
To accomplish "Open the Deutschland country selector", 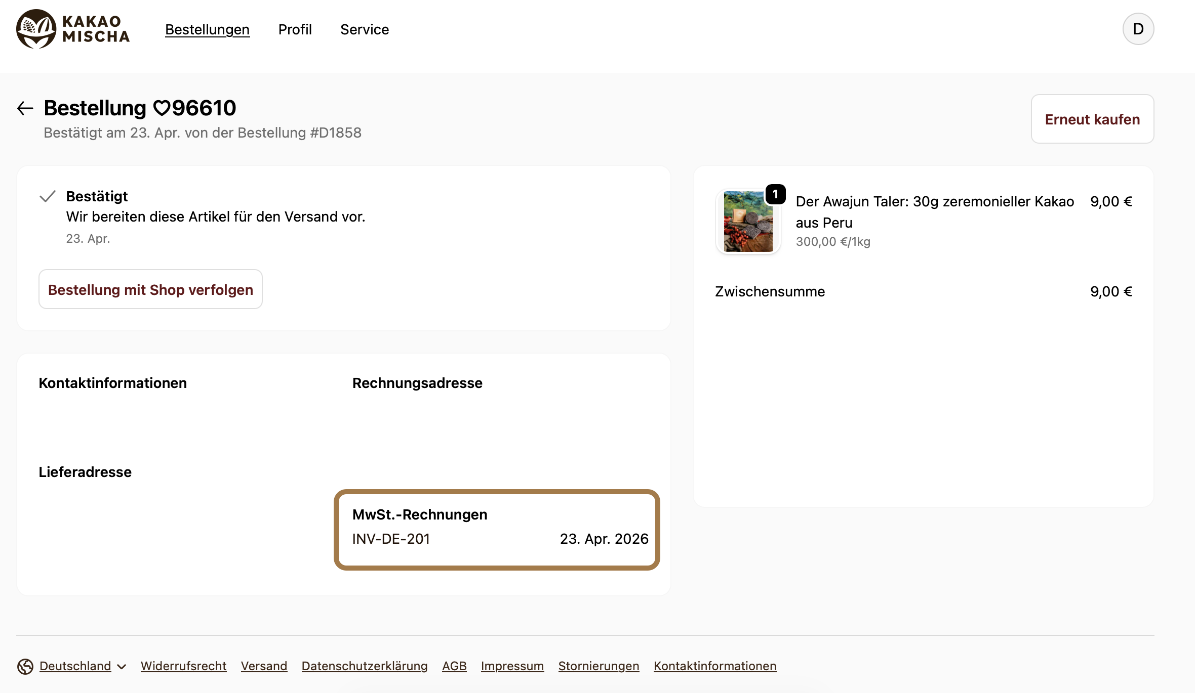I will 75,666.
